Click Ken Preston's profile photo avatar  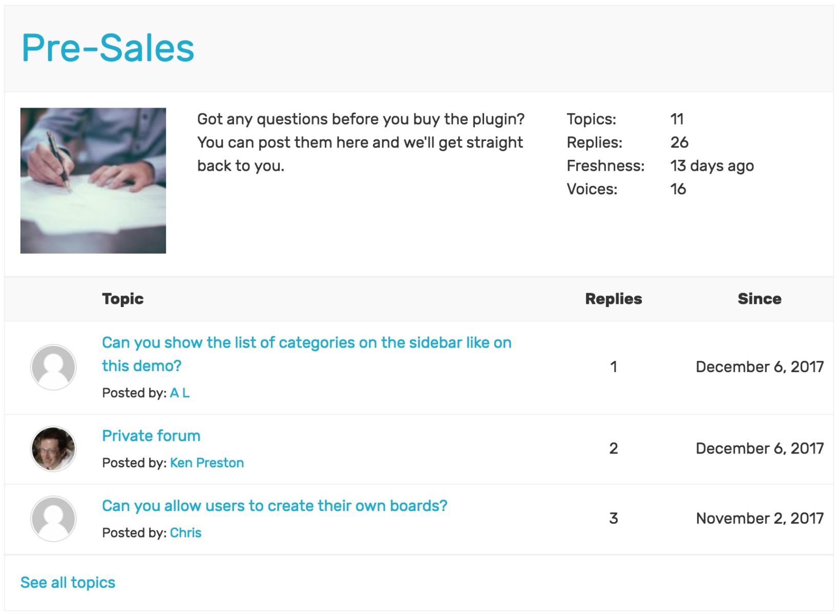53,449
